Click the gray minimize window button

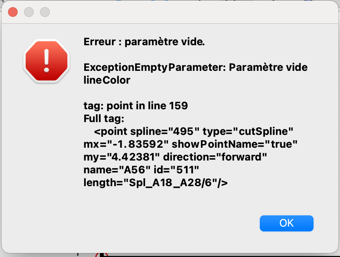click(x=29, y=12)
